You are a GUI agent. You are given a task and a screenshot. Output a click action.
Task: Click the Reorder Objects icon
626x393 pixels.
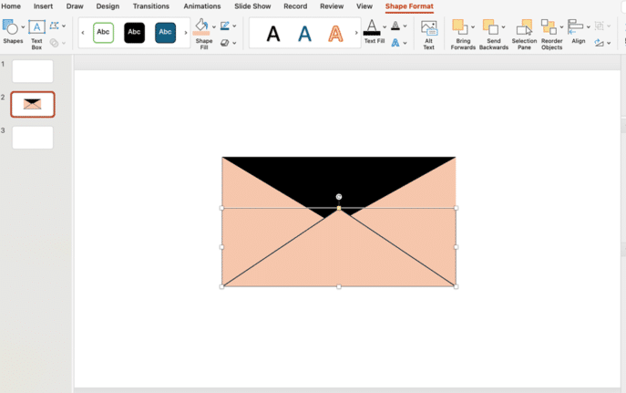tap(549, 28)
